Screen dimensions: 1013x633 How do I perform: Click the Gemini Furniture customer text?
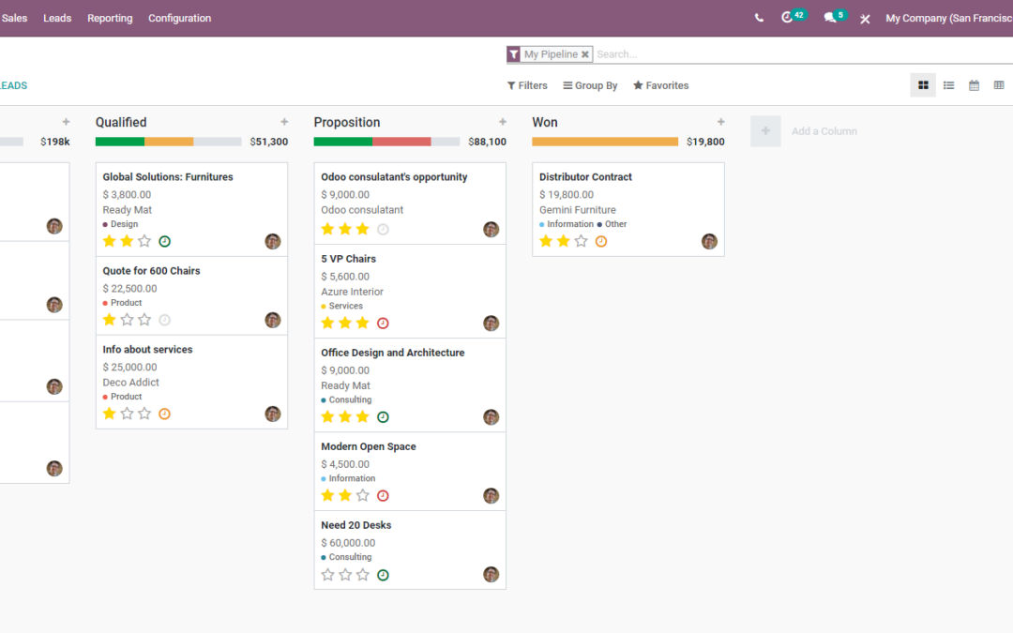tap(578, 210)
